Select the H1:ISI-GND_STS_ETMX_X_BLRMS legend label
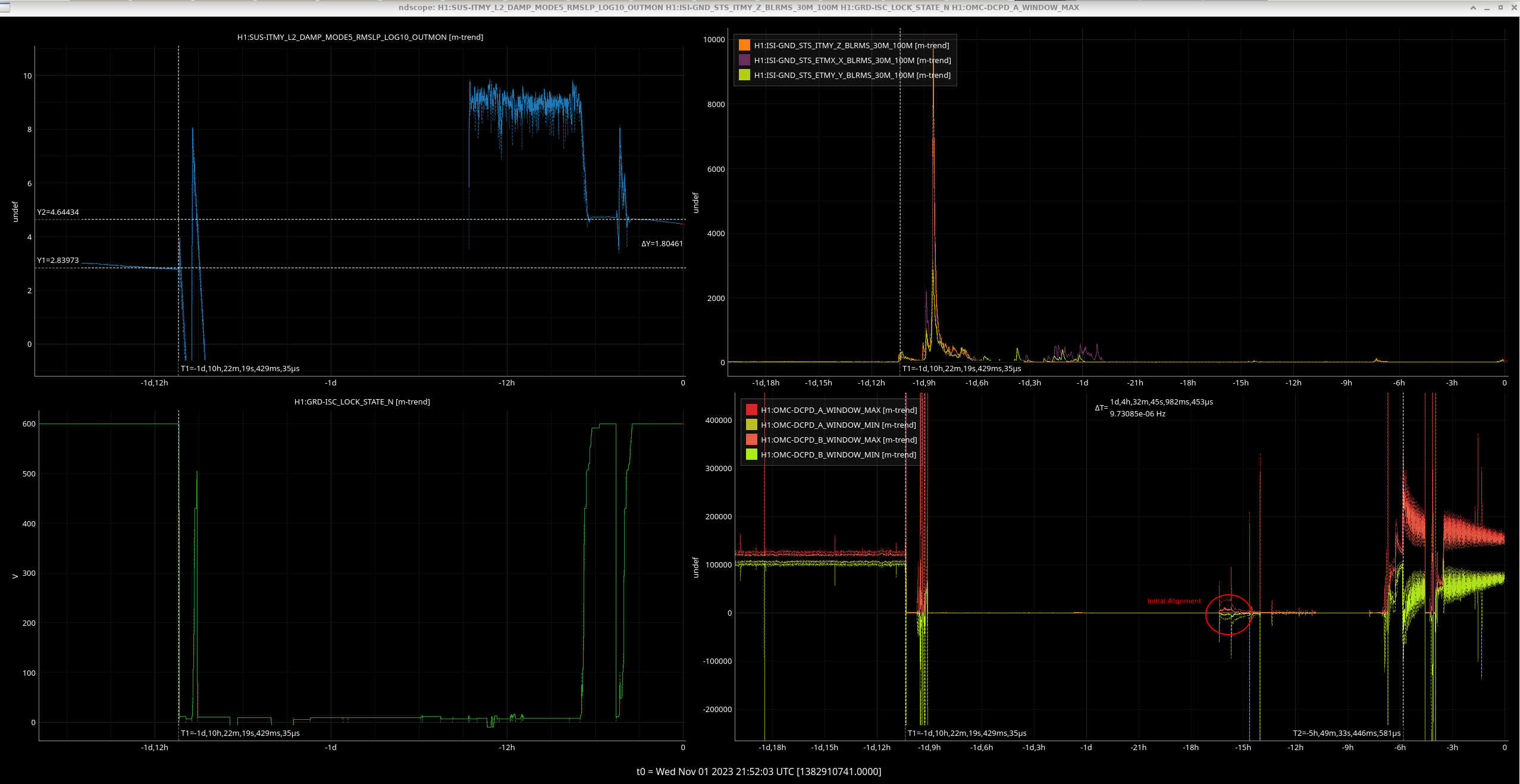Screen dimensions: 1520x784 [x=852, y=60]
